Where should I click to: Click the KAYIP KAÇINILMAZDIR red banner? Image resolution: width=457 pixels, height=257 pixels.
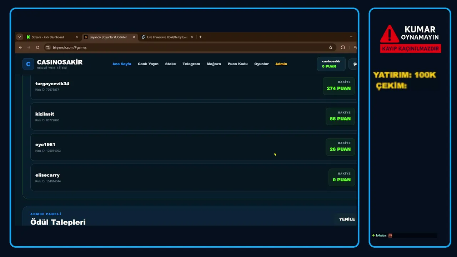coord(411,49)
